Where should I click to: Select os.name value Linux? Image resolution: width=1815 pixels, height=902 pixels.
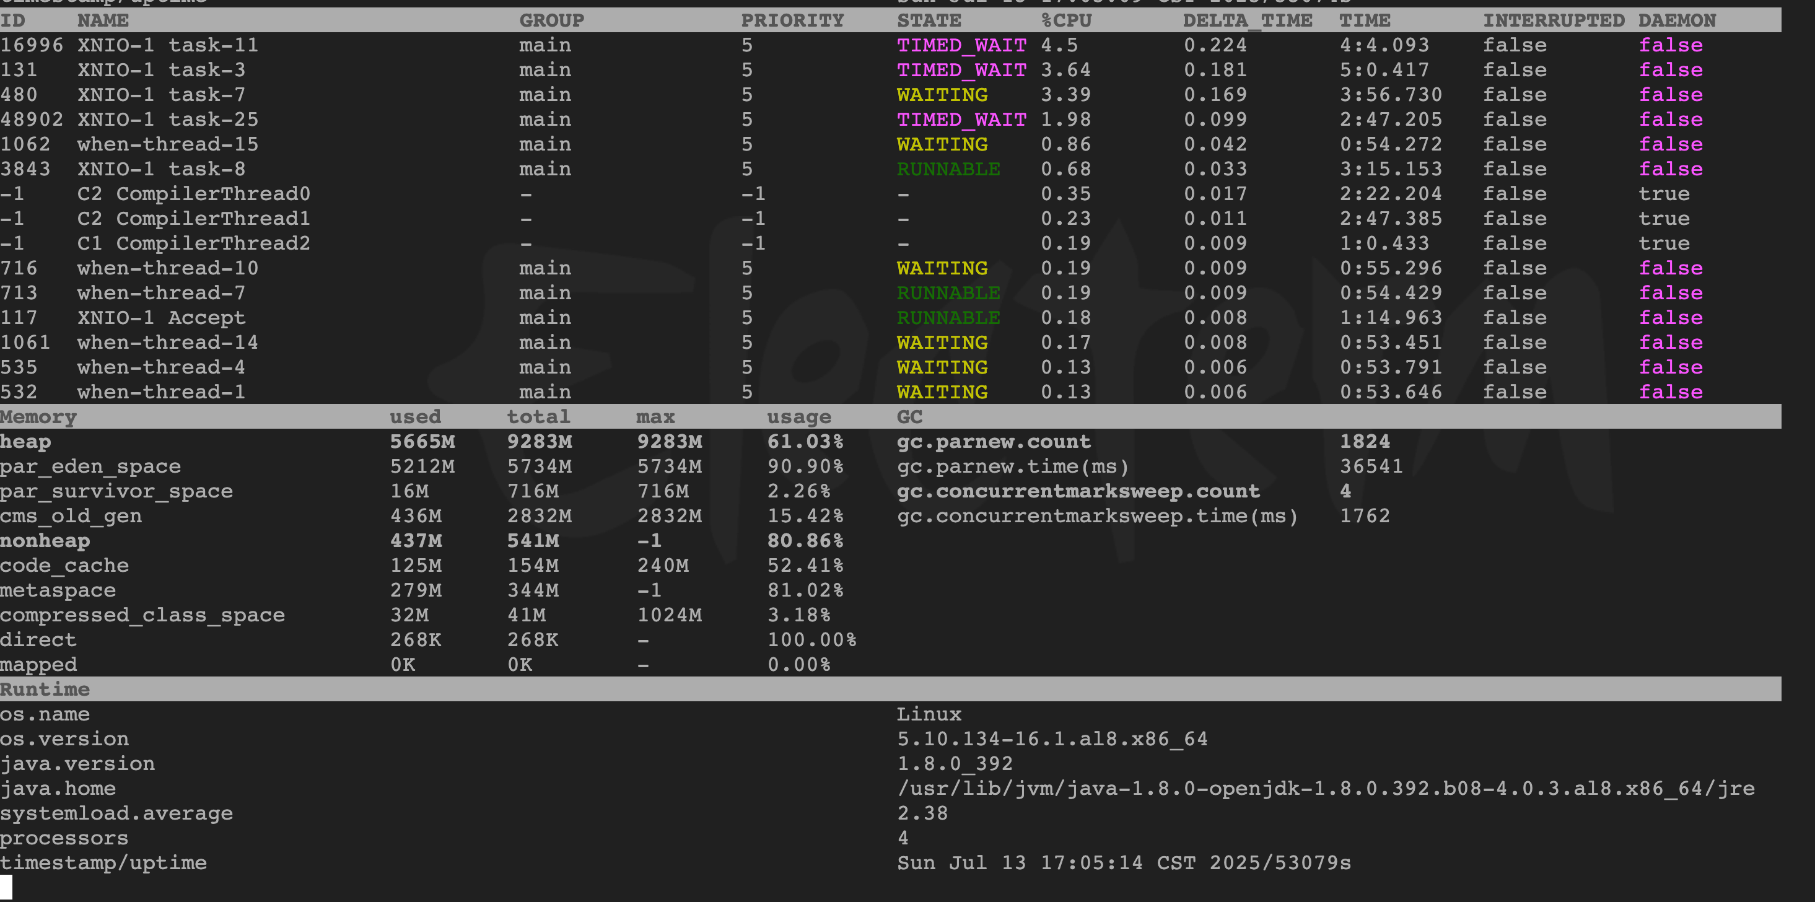[929, 714]
